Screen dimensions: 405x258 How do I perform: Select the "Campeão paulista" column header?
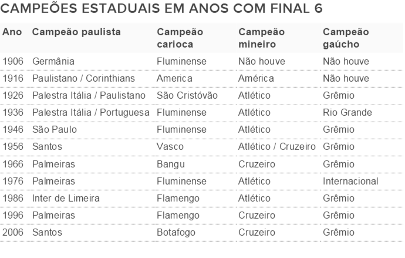pos(77,32)
